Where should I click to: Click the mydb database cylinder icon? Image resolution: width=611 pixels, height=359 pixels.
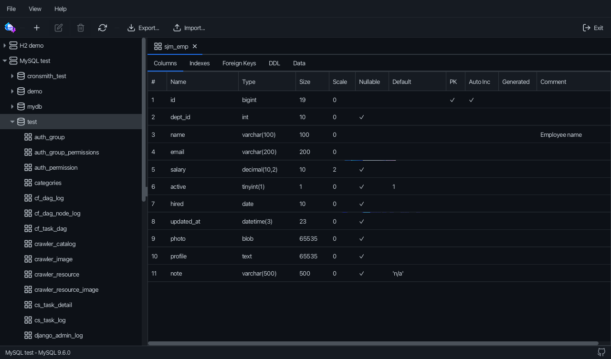21,106
